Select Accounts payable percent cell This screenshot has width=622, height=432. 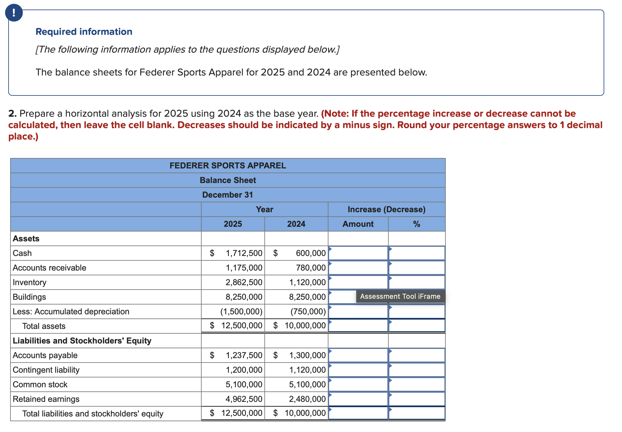(x=417, y=355)
